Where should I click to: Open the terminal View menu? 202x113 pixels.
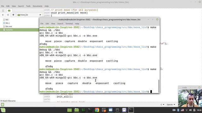pyautogui.click(x=53, y=24)
